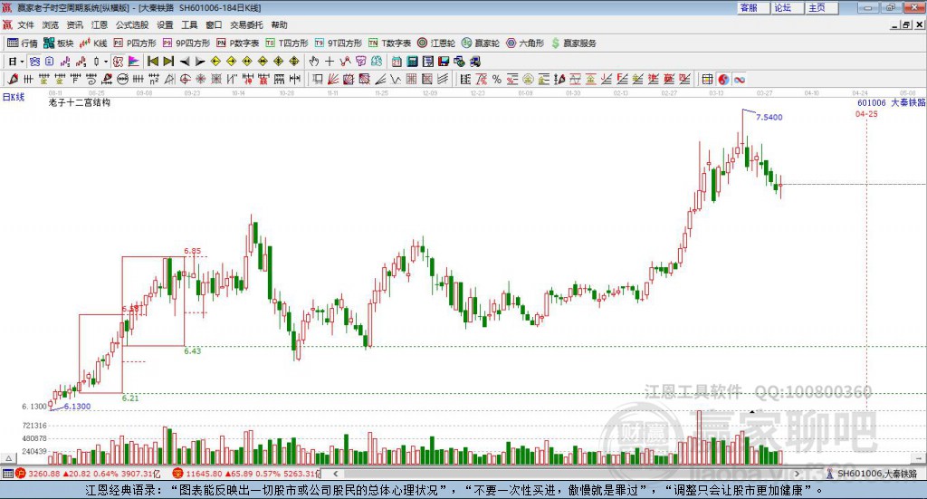This screenshot has width=927, height=499.
Task: Click the bottom-left up triangle expander
Action: 9,458
